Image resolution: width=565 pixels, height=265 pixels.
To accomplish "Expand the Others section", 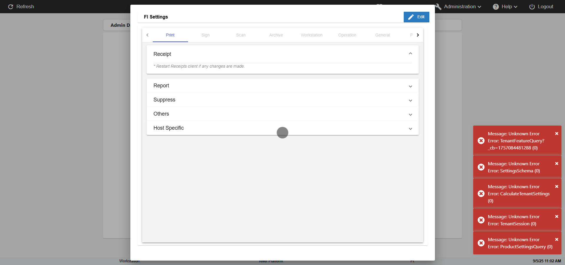I will click(282, 114).
